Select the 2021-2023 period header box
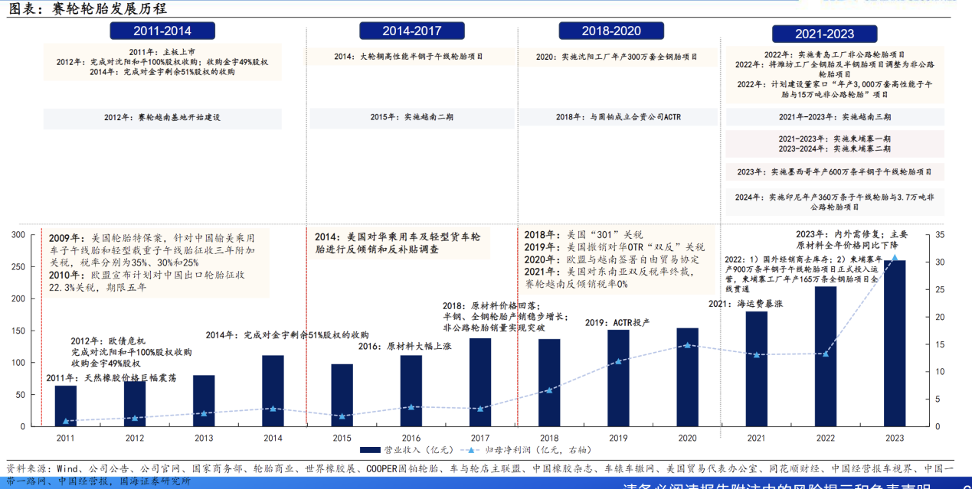Screen dimensions: 972x489 click(x=824, y=34)
